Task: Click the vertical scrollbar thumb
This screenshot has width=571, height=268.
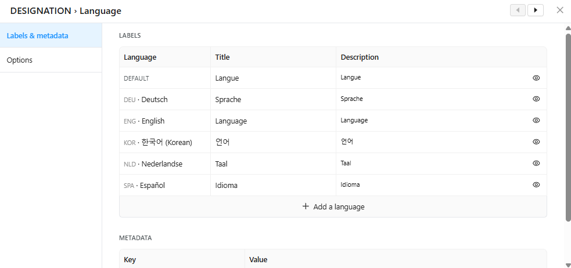Action: coord(568,127)
